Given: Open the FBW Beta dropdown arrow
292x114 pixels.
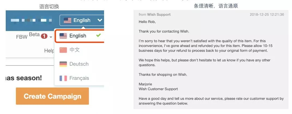Looking at the screenshot, I should (x=51, y=37).
